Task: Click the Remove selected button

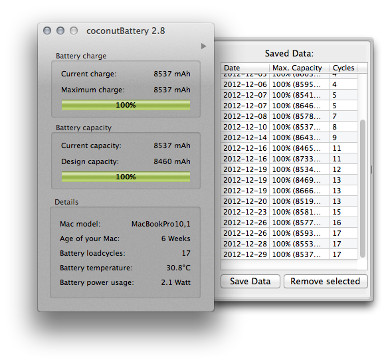Action: coord(326,281)
